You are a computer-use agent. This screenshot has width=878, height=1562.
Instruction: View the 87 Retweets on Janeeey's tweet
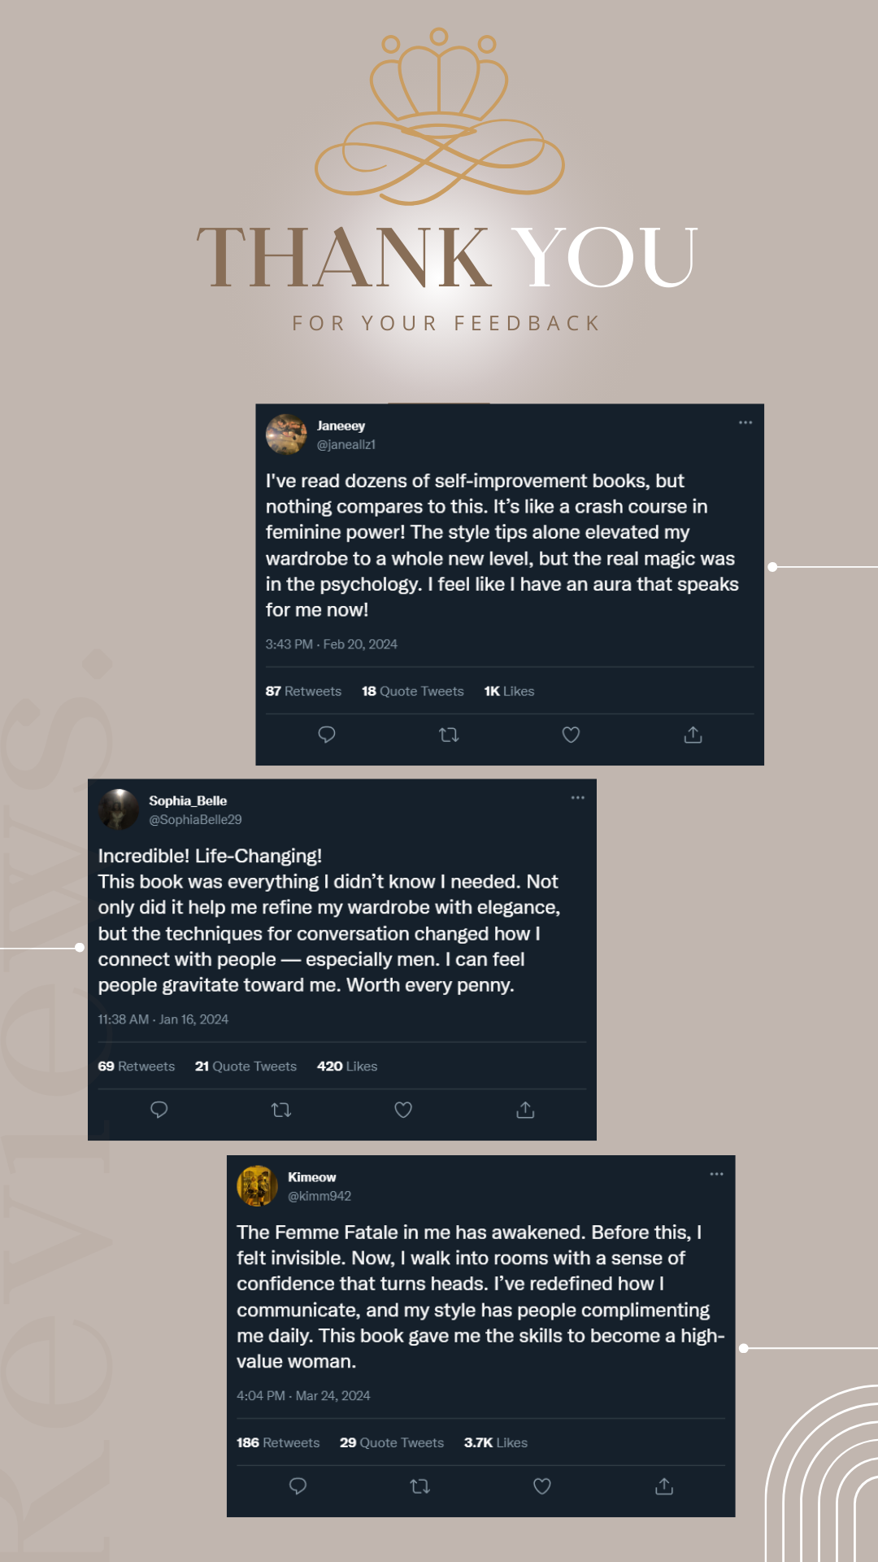[x=303, y=691]
